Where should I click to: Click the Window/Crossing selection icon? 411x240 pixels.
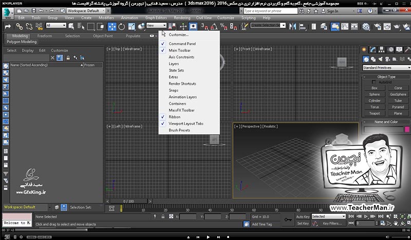coord(100,27)
